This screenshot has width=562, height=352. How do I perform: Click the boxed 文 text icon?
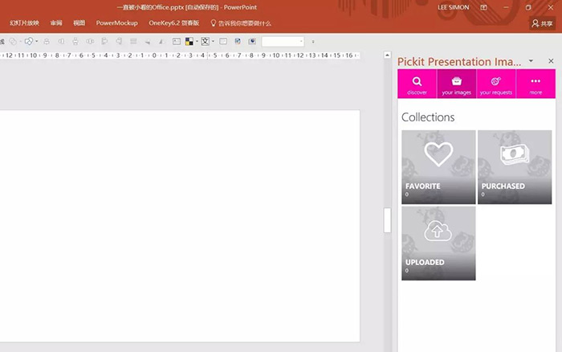205,41
